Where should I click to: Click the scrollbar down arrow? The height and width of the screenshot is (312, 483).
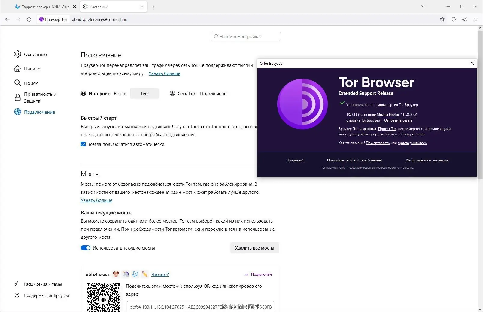pos(480,309)
